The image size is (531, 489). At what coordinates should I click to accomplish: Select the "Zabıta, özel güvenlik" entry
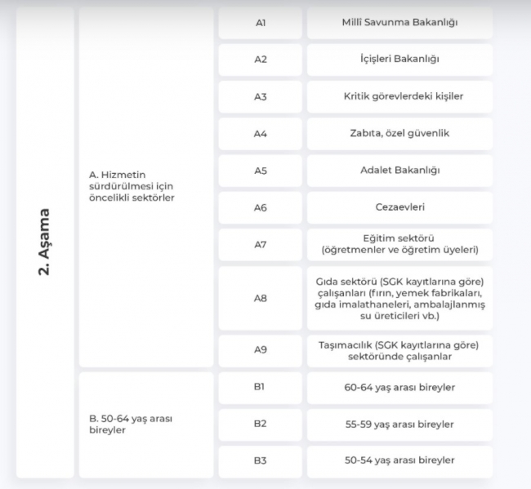point(399,133)
